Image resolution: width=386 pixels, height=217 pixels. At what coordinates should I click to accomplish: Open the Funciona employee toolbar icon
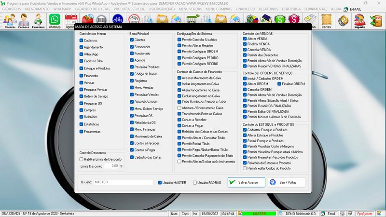[x=38, y=21]
